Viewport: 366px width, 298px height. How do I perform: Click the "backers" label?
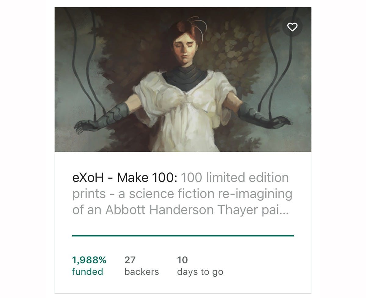[142, 271]
